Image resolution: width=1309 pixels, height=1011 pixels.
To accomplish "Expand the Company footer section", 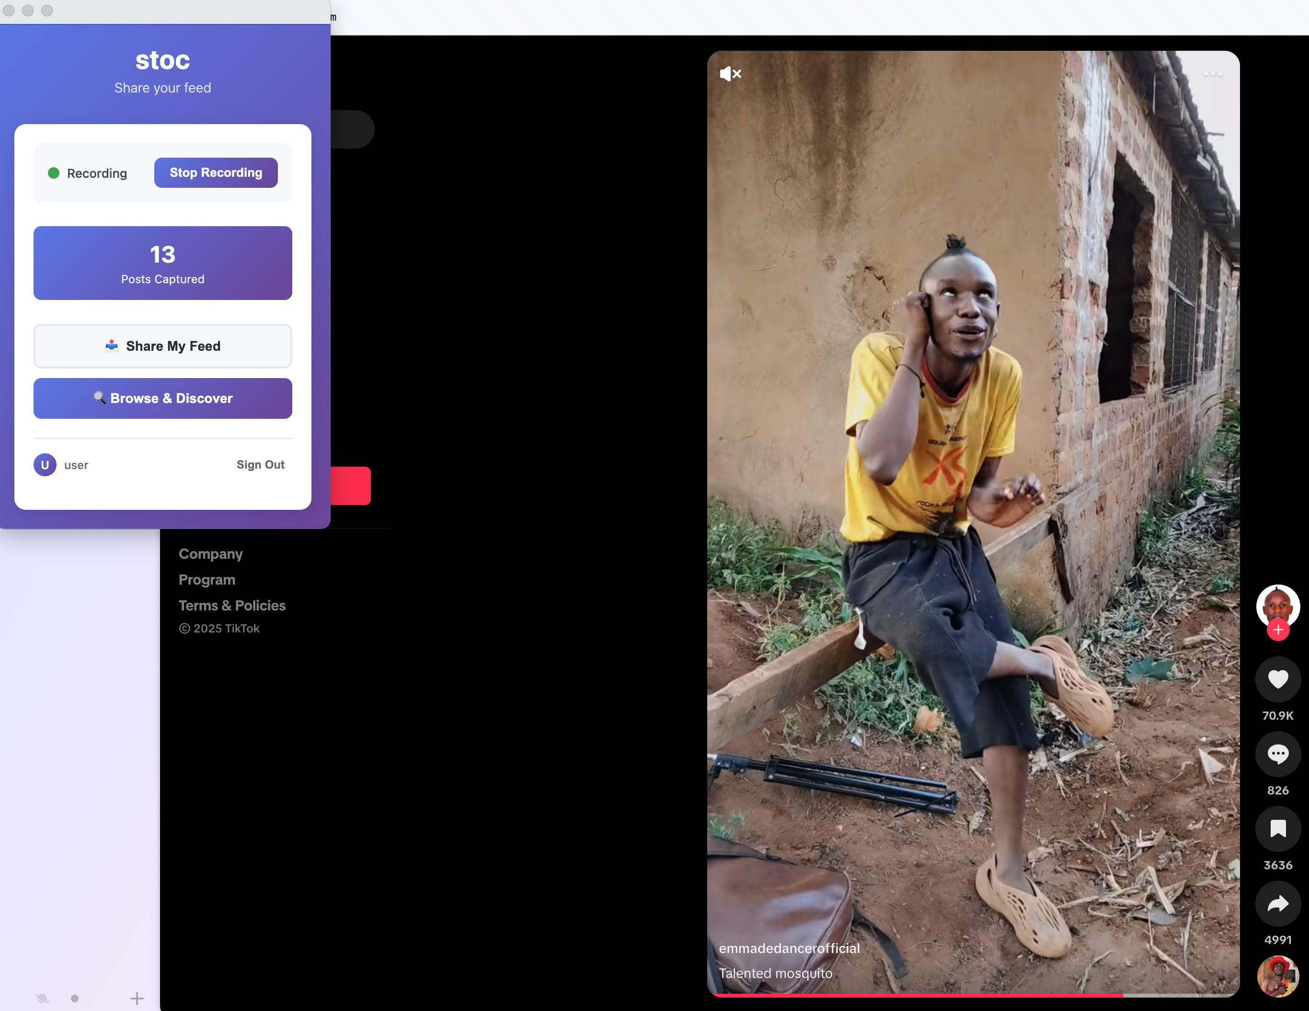I will [x=210, y=554].
